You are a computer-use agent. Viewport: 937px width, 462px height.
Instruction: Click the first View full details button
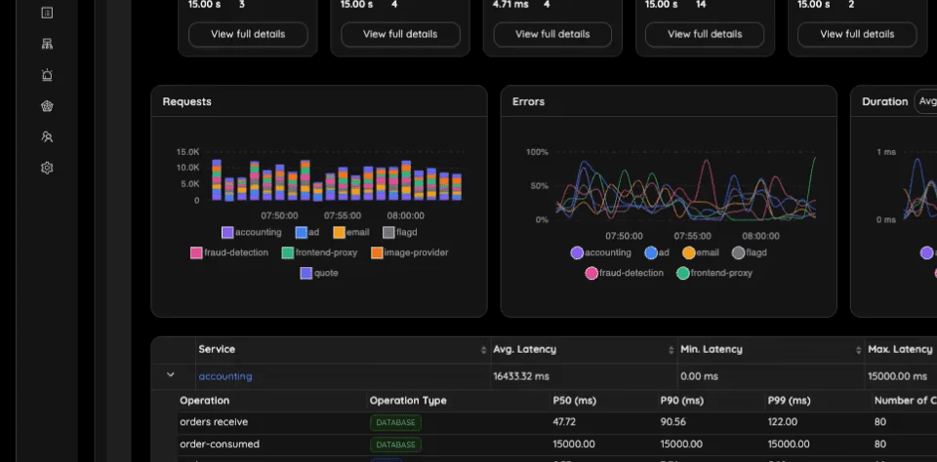248,34
